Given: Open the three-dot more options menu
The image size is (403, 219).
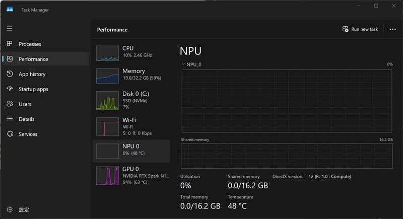Looking at the screenshot, I should click(392, 29).
